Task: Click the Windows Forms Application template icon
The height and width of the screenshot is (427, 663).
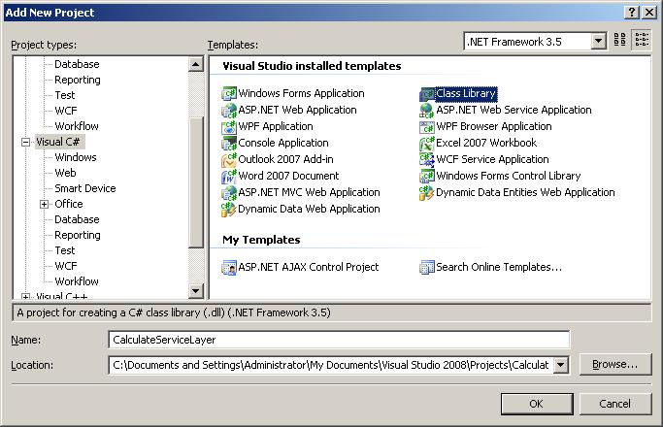Action: tap(229, 93)
